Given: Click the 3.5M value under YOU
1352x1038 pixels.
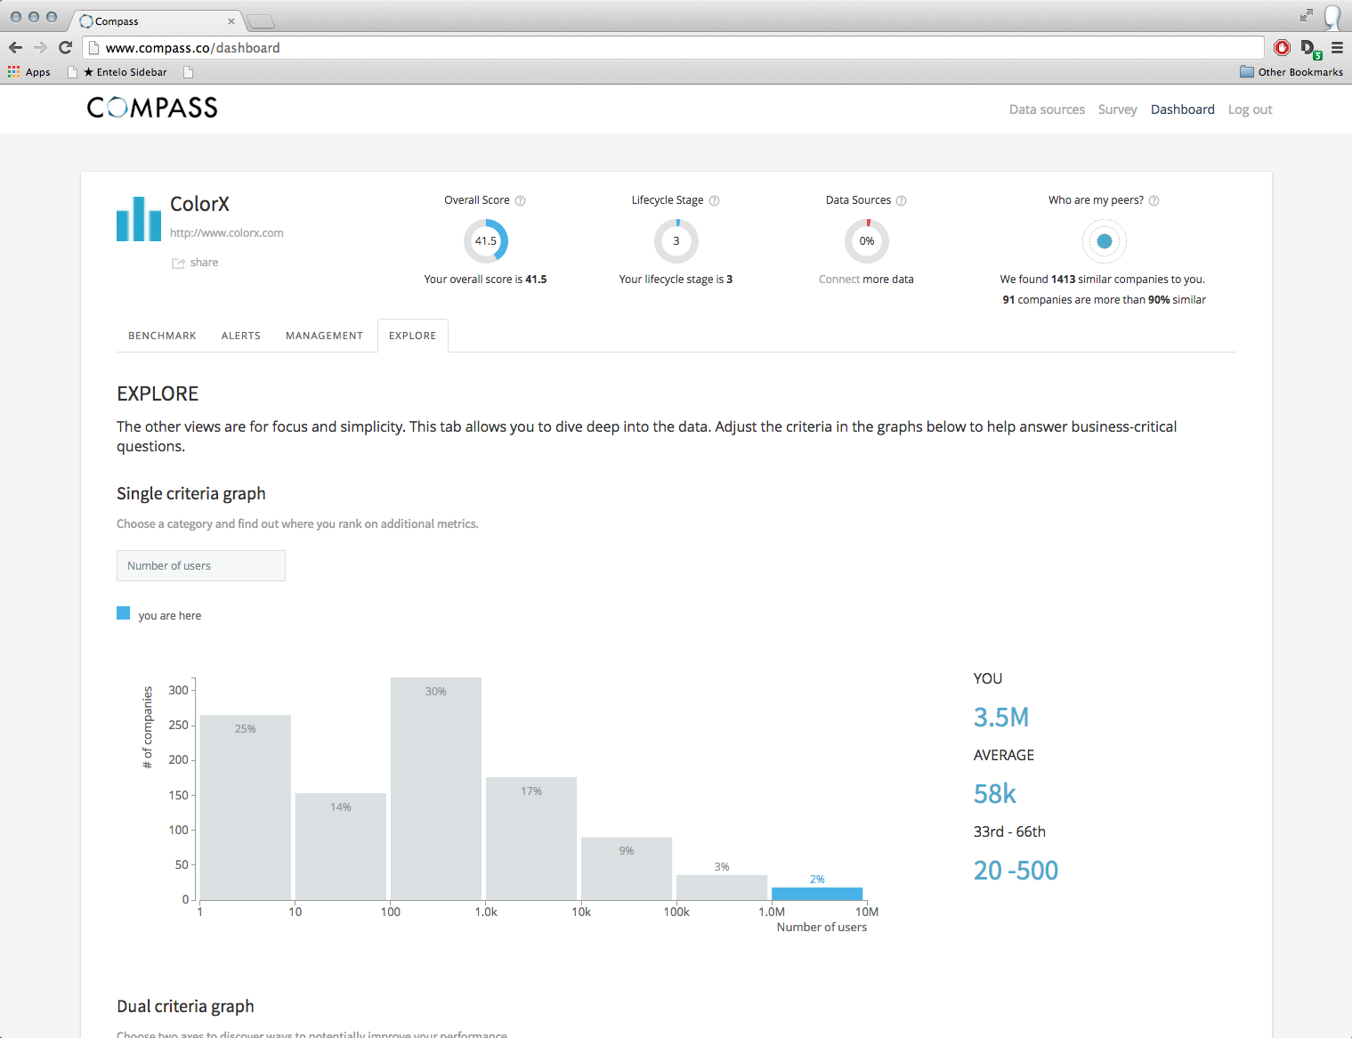Looking at the screenshot, I should [1001, 718].
